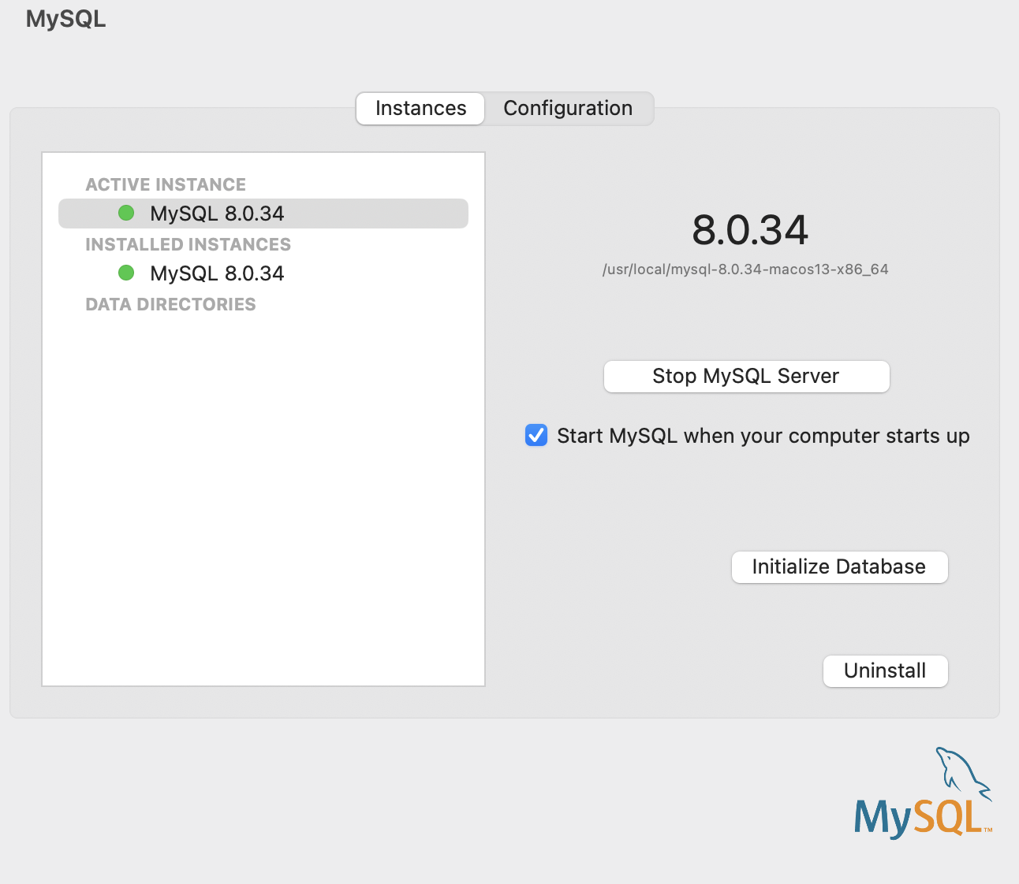The height and width of the screenshot is (884, 1019).
Task: Click the MySQL dolphin logo
Action: point(923,793)
